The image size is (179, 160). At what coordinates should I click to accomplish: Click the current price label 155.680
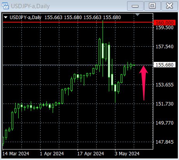tap(165, 65)
